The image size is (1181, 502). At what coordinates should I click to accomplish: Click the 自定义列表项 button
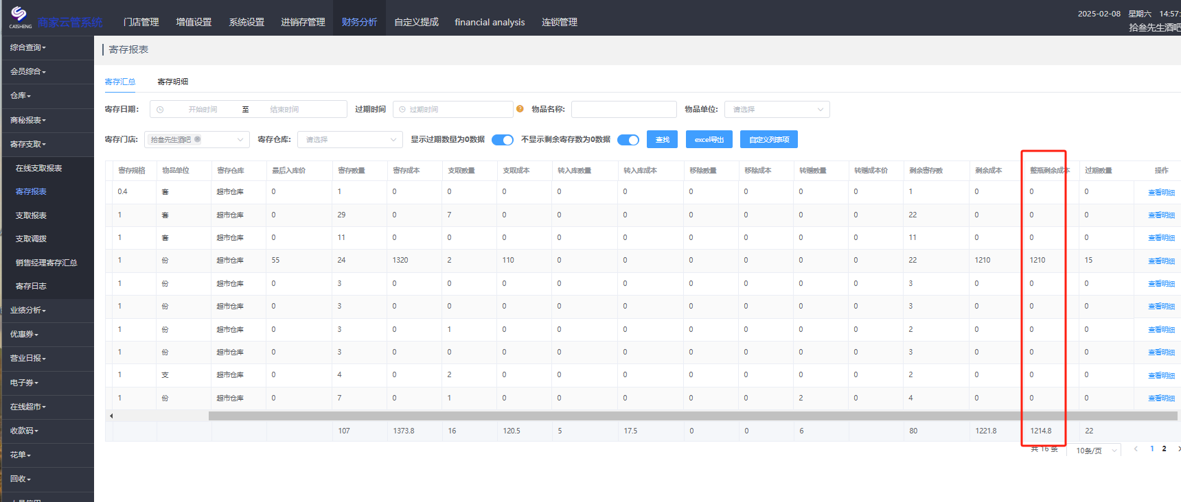pos(769,139)
